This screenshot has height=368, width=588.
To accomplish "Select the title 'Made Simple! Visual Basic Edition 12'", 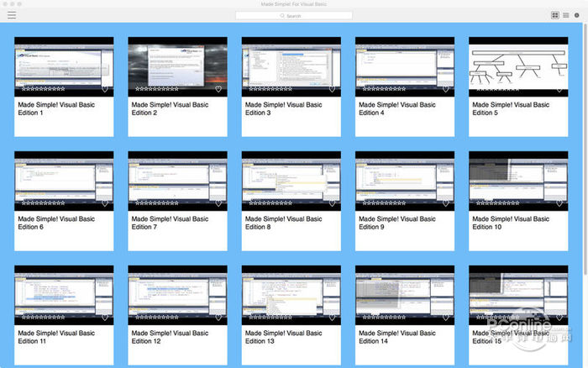I will (x=170, y=337).
